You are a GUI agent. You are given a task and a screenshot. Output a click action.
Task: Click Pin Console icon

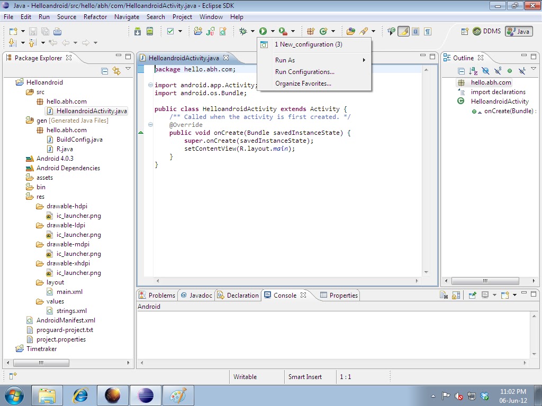pos(472,295)
